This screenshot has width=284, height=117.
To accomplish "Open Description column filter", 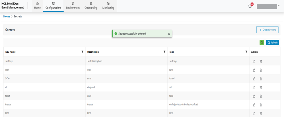I will pos(164,52).
